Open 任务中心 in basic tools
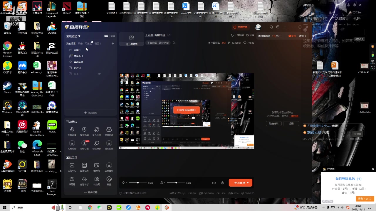Image resolution: width=376 pixels, height=211 pixels. pyautogui.click(x=72, y=167)
